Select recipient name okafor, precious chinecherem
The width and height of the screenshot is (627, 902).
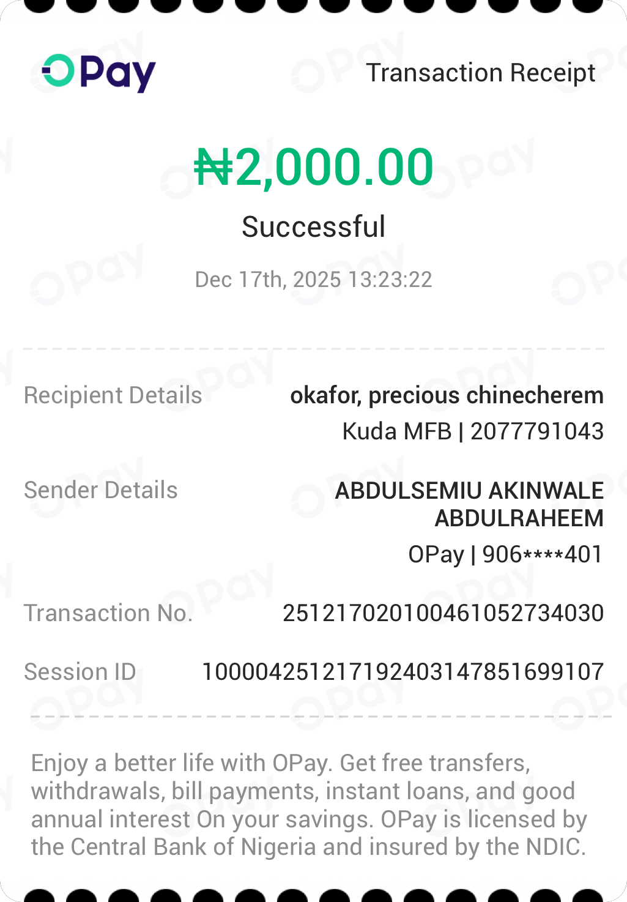(x=447, y=395)
